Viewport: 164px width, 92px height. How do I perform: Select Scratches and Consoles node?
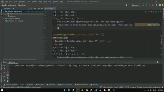click(14, 21)
